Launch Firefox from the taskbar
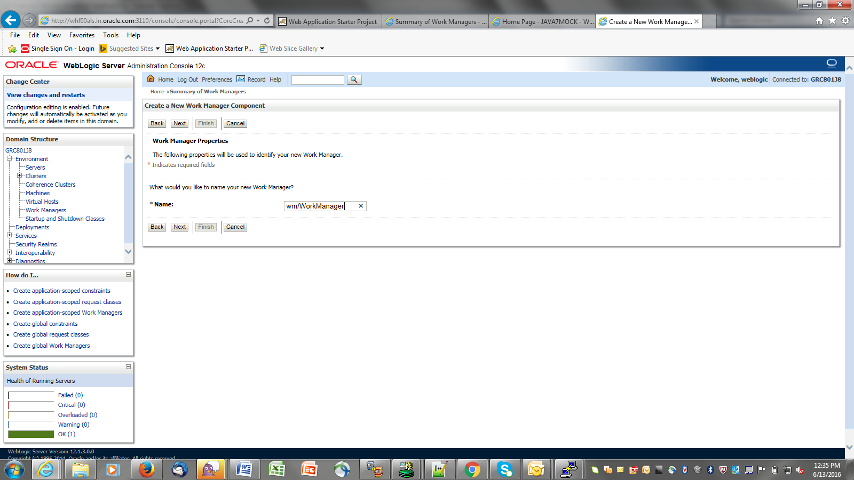 (146, 469)
